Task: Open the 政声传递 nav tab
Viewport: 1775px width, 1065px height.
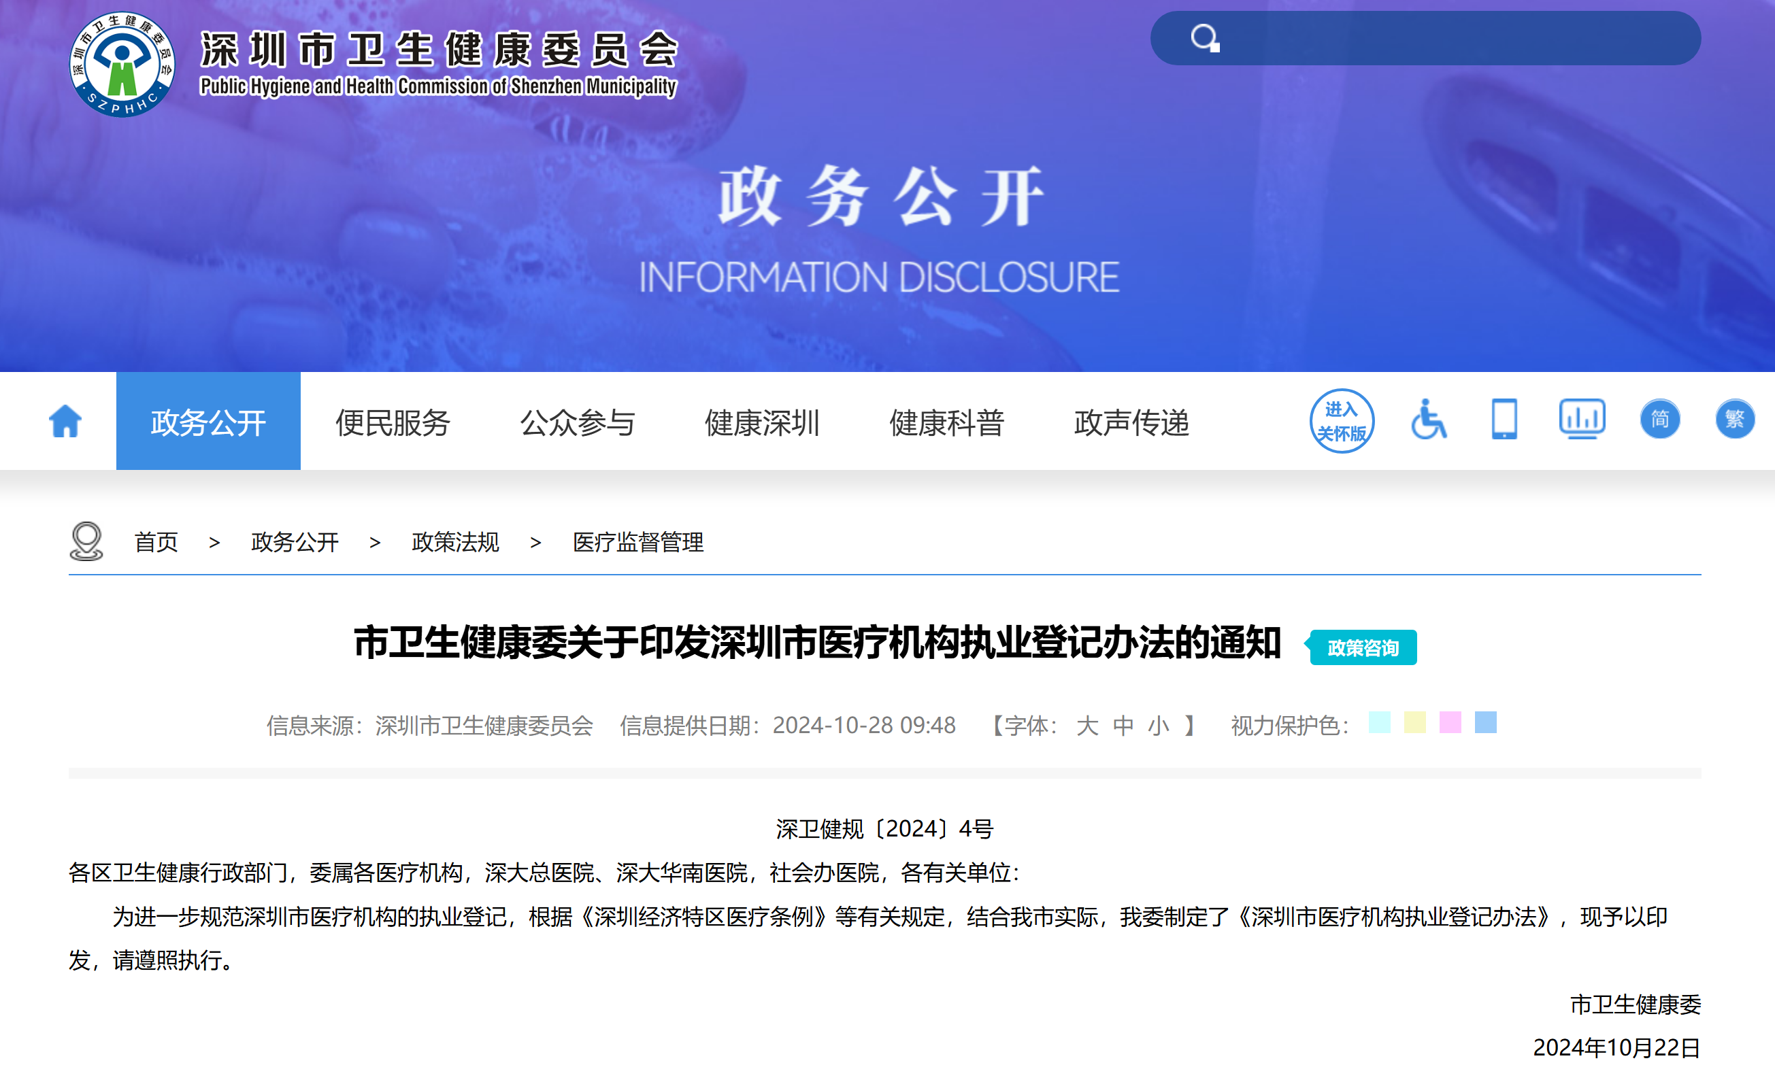Action: coord(1131,422)
